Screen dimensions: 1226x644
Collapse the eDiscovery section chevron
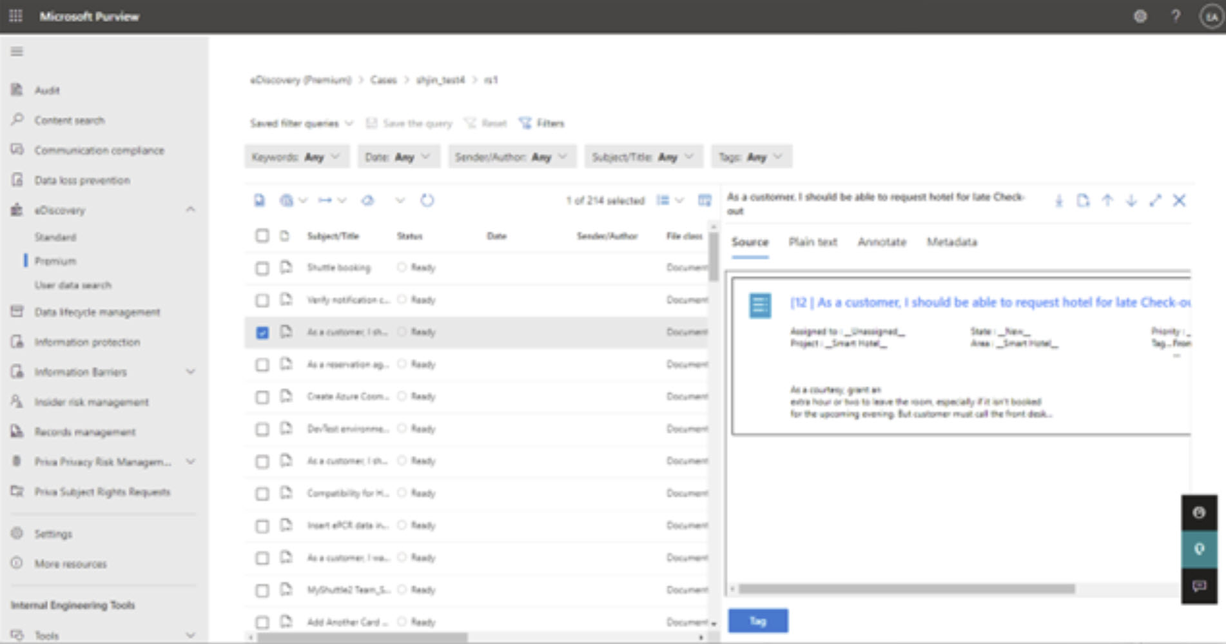click(x=190, y=210)
